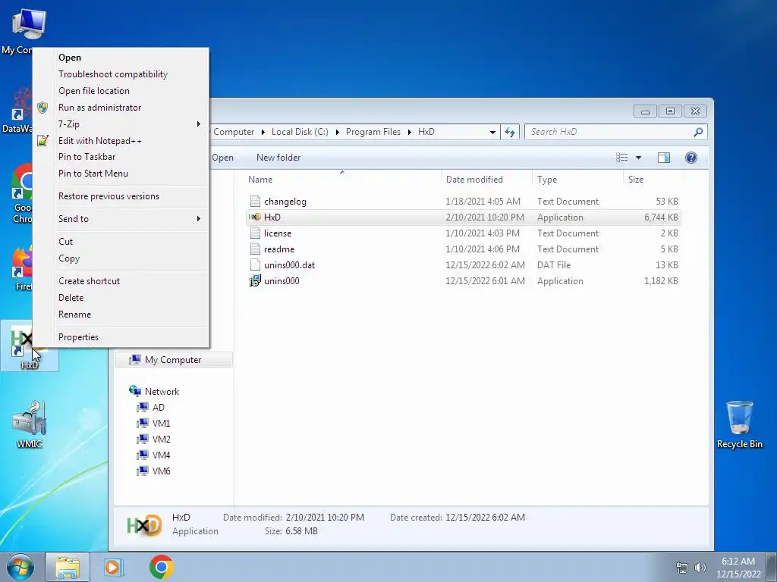Click the taskbar clock and date

tap(738, 568)
